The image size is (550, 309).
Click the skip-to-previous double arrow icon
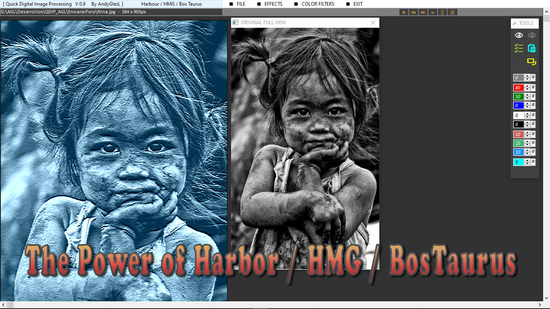(x=413, y=12)
